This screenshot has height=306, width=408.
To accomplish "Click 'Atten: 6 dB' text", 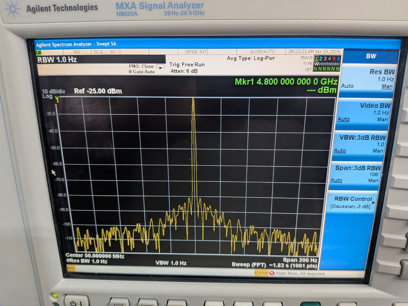I will (184, 71).
